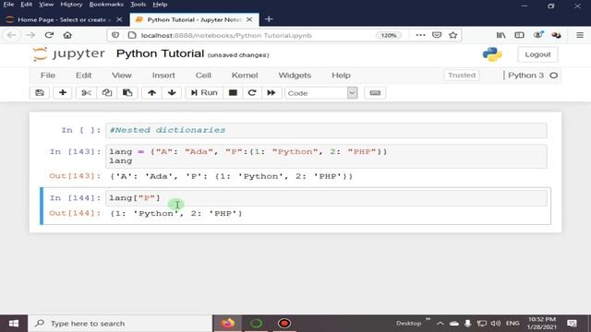The height and width of the screenshot is (332, 591).
Task: Open the Jupyter View menu
Action: click(122, 76)
